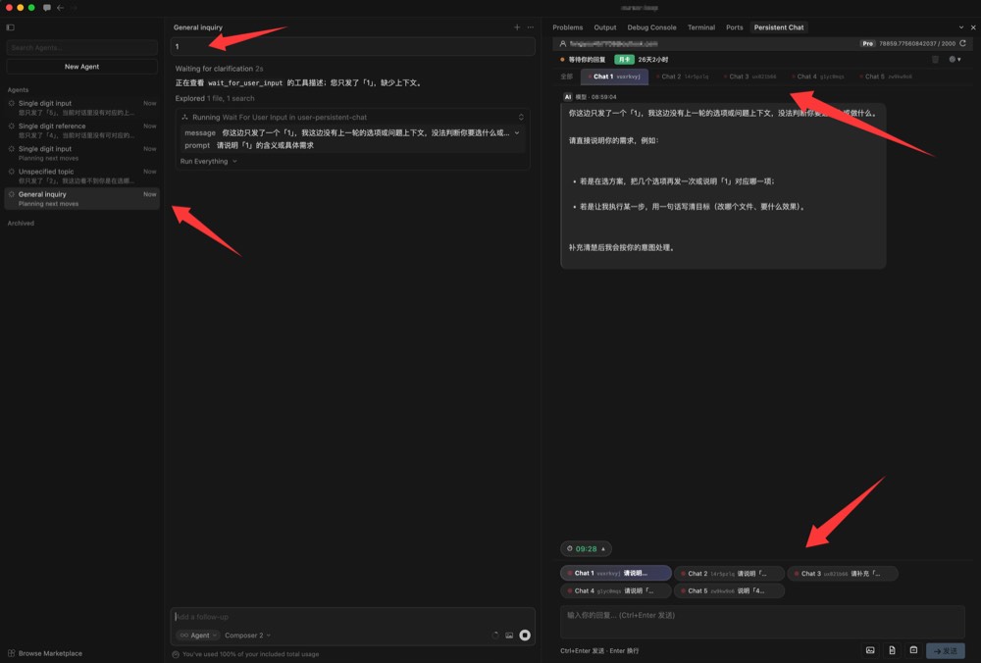Viewport: 981px width, 663px height.
Task: Click the trash icon in Persistent Chat
Action: pos(935,60)
